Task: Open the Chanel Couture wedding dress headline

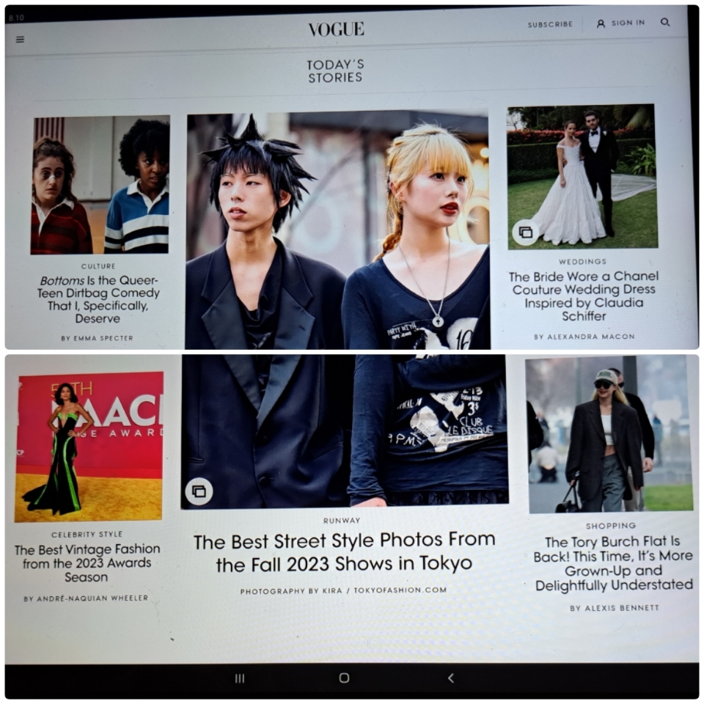Action: coord(584,296)
